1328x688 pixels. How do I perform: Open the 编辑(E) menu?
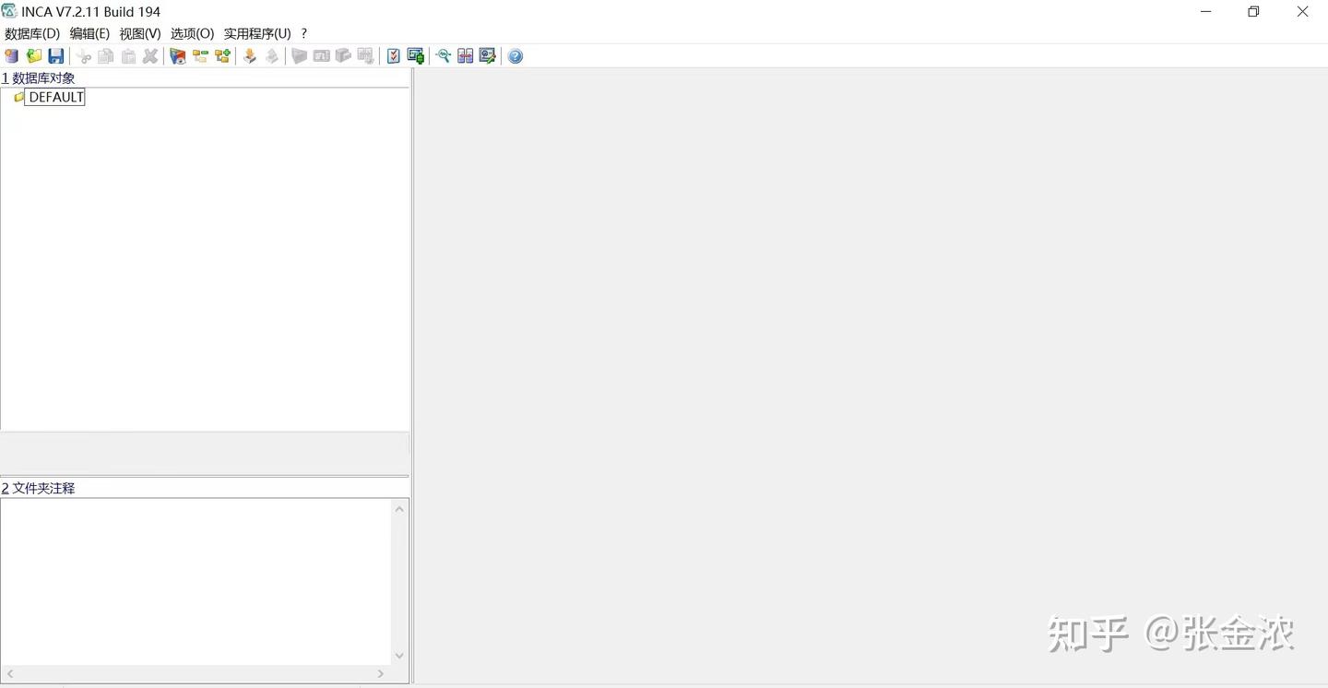coord(89,33)
